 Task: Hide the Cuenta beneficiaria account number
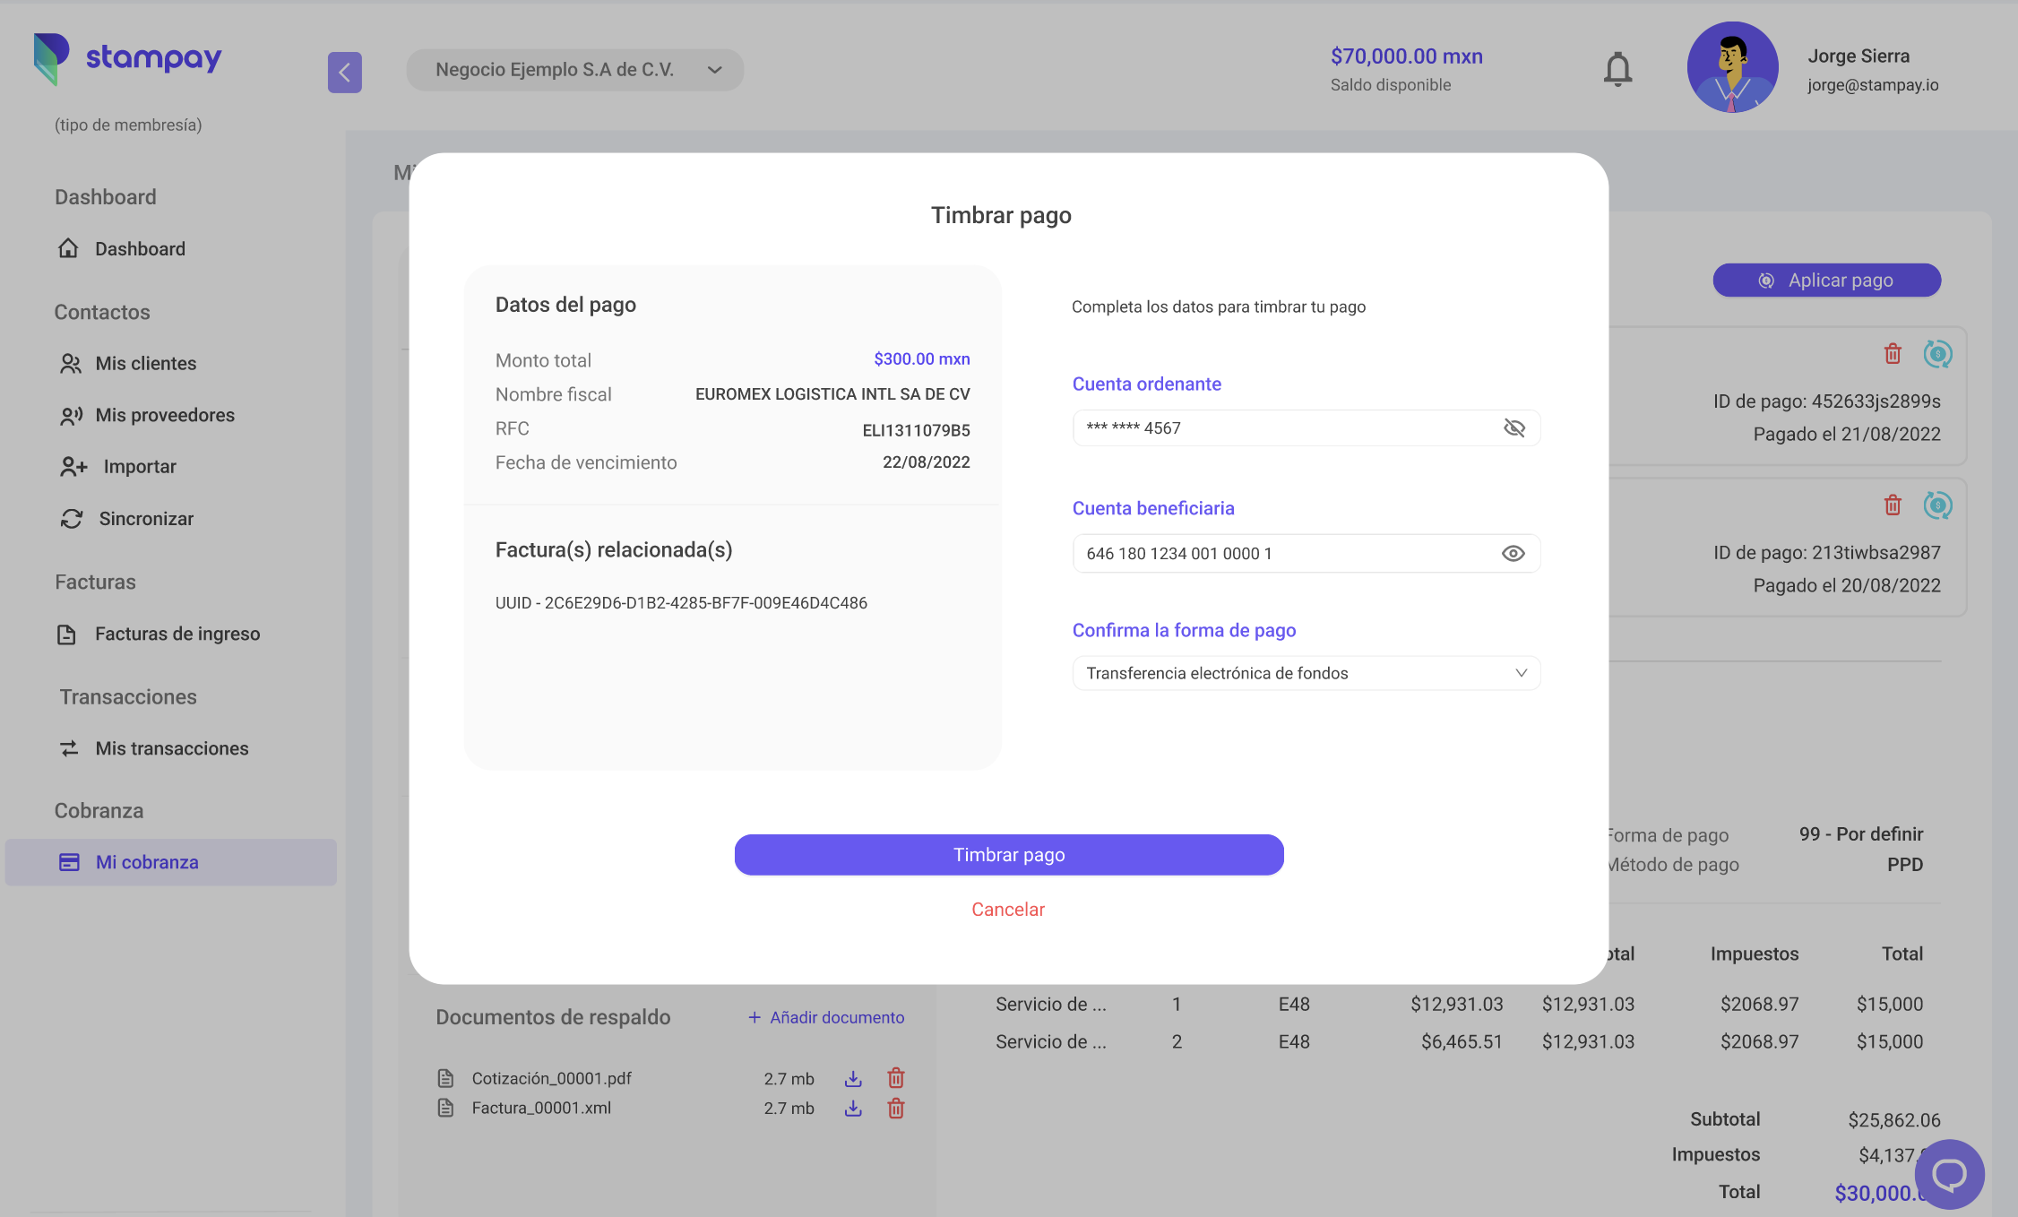click(x=1513, y=553)
